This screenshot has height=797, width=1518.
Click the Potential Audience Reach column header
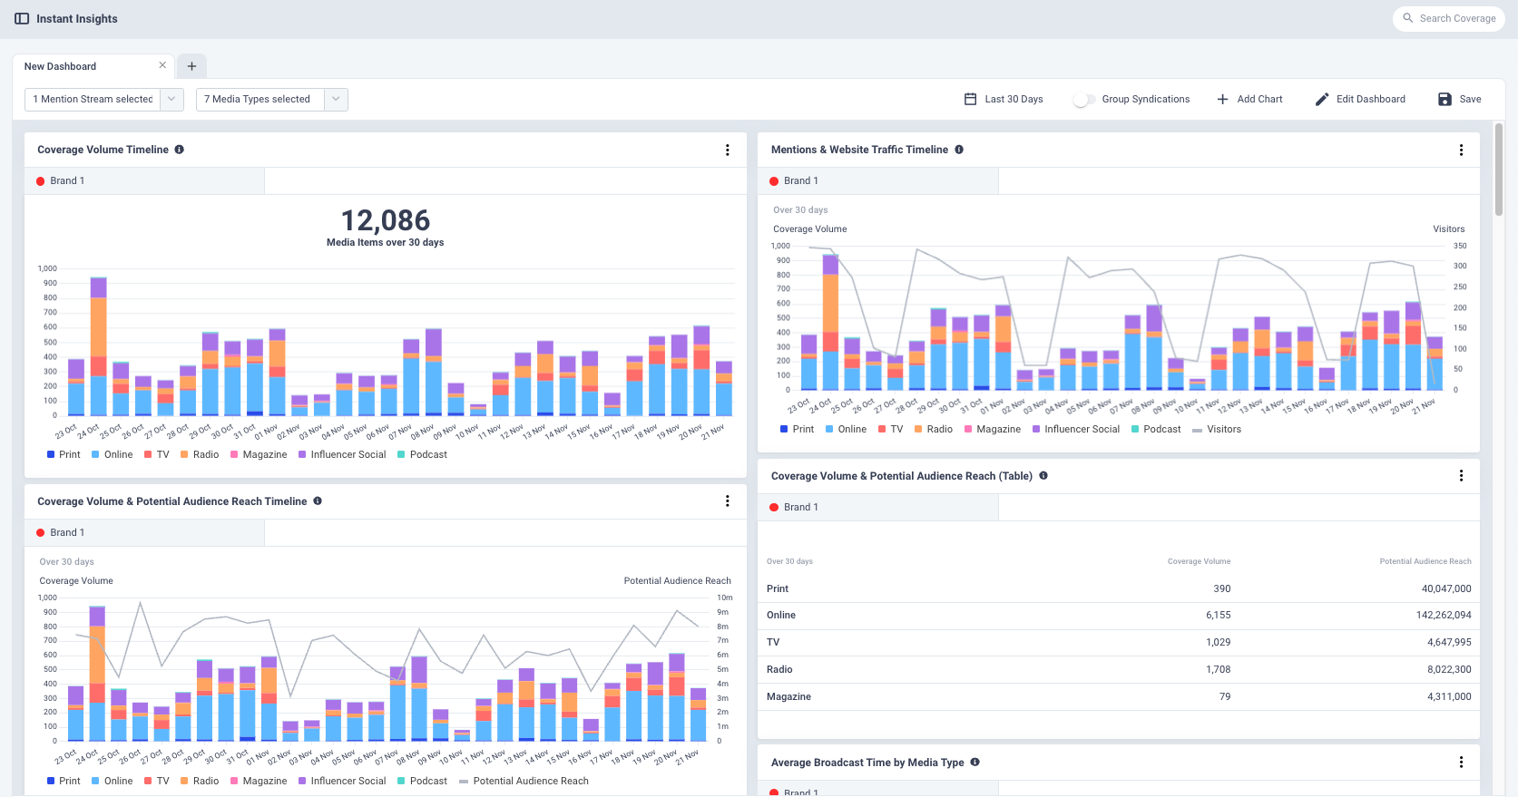(1425, 561)
